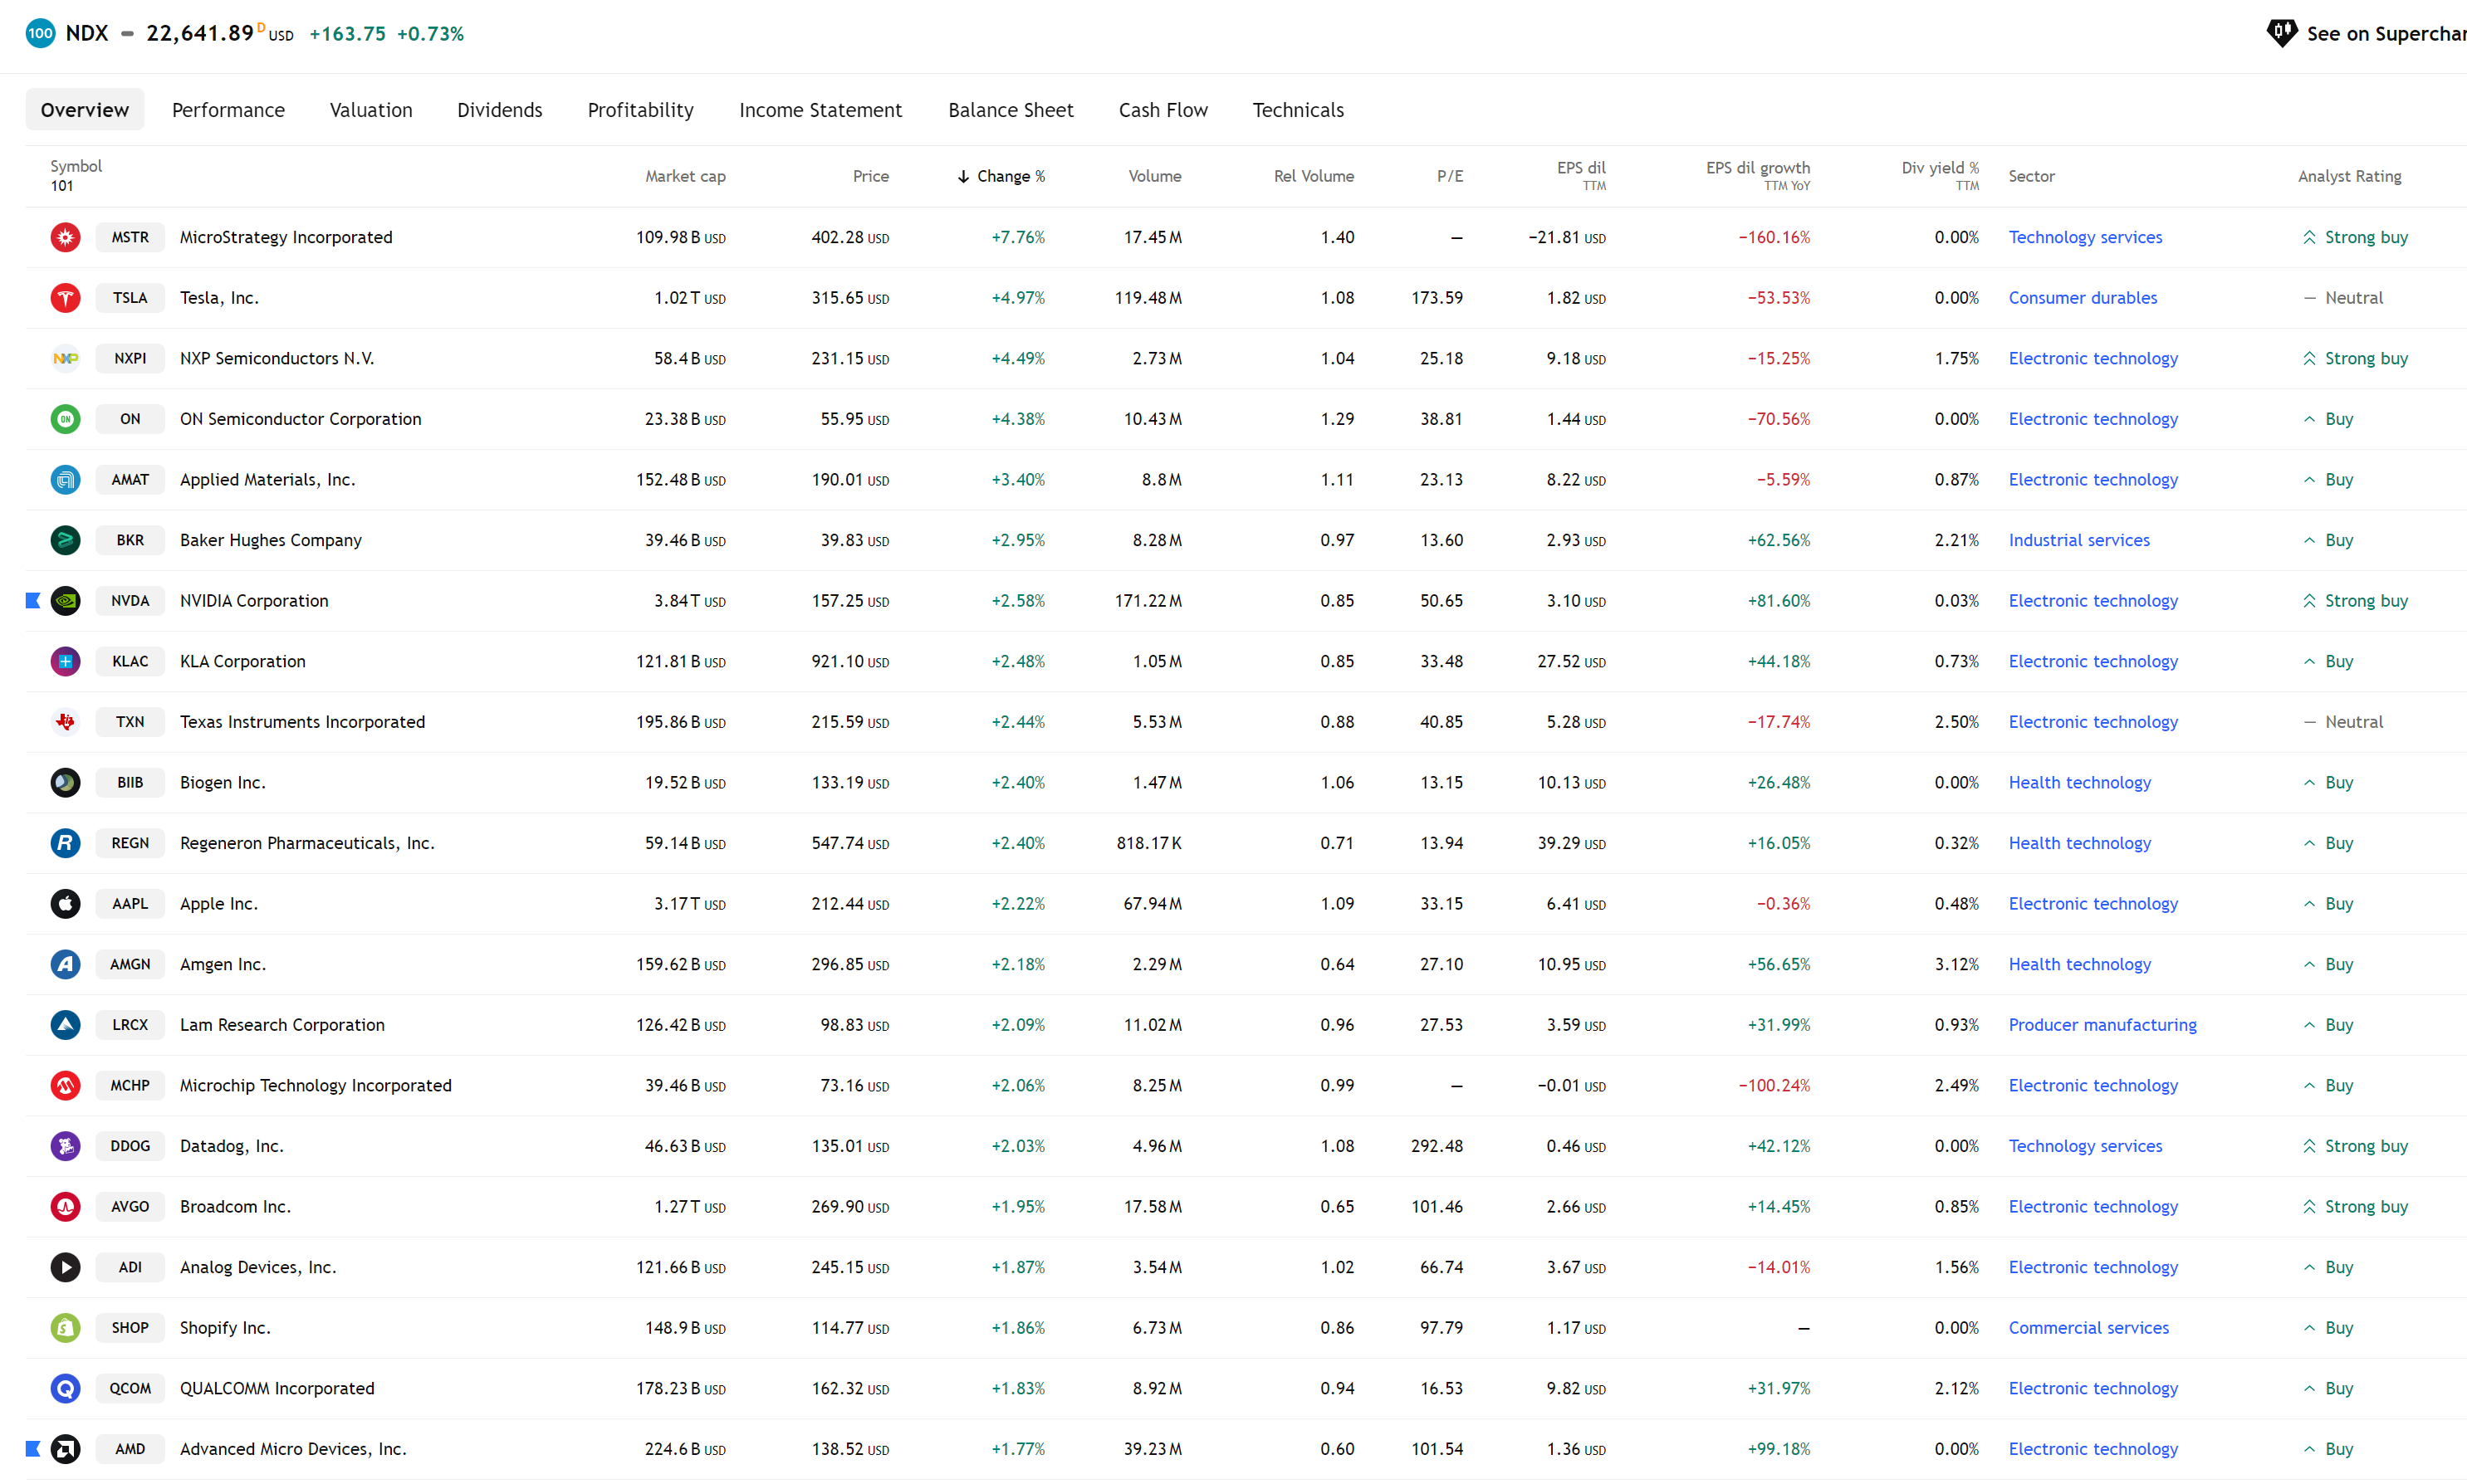Image resolution: width=2467 pixels, height=1484 pixels.
Task: Open the Valuation tab
Action: pyautogui.click(x=371, y=110)
